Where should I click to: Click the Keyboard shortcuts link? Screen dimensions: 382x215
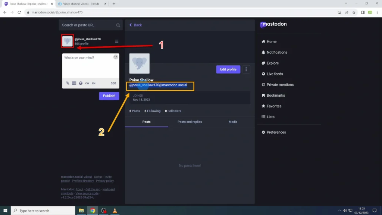[x=109, y=189]
